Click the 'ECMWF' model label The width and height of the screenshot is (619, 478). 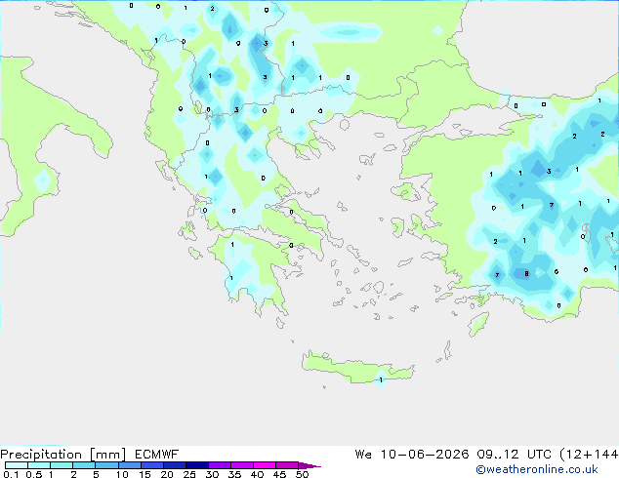[x=157, y=455]
